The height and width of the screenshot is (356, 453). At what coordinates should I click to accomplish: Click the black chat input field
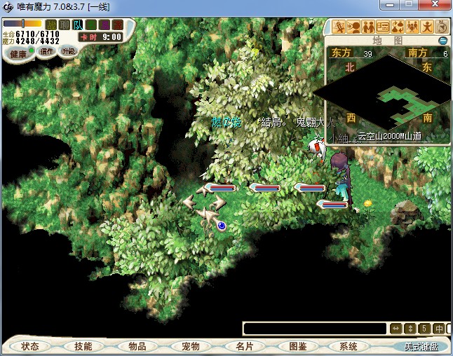point(315,328)
